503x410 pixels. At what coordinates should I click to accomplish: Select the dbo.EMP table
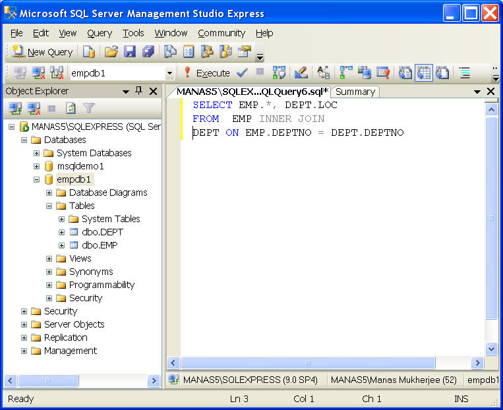pos(100,245)
